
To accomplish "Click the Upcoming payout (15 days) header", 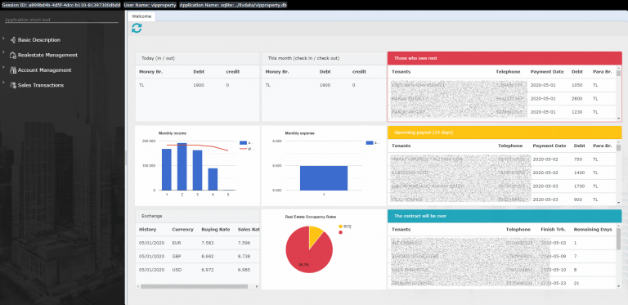I will (x=505, y=132).
